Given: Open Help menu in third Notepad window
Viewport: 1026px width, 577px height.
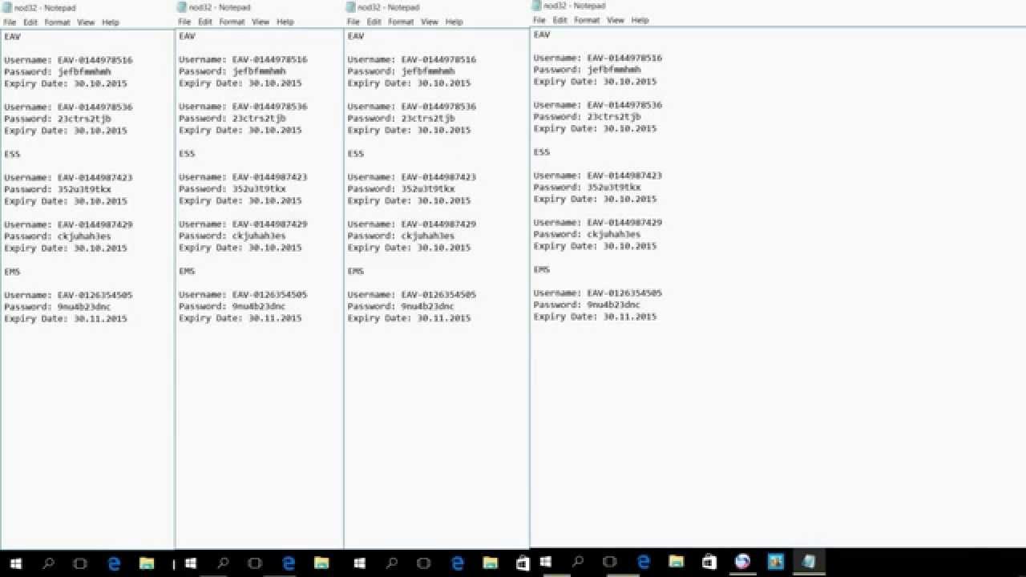Looking at the screenshot, I should tap(454, 22).
